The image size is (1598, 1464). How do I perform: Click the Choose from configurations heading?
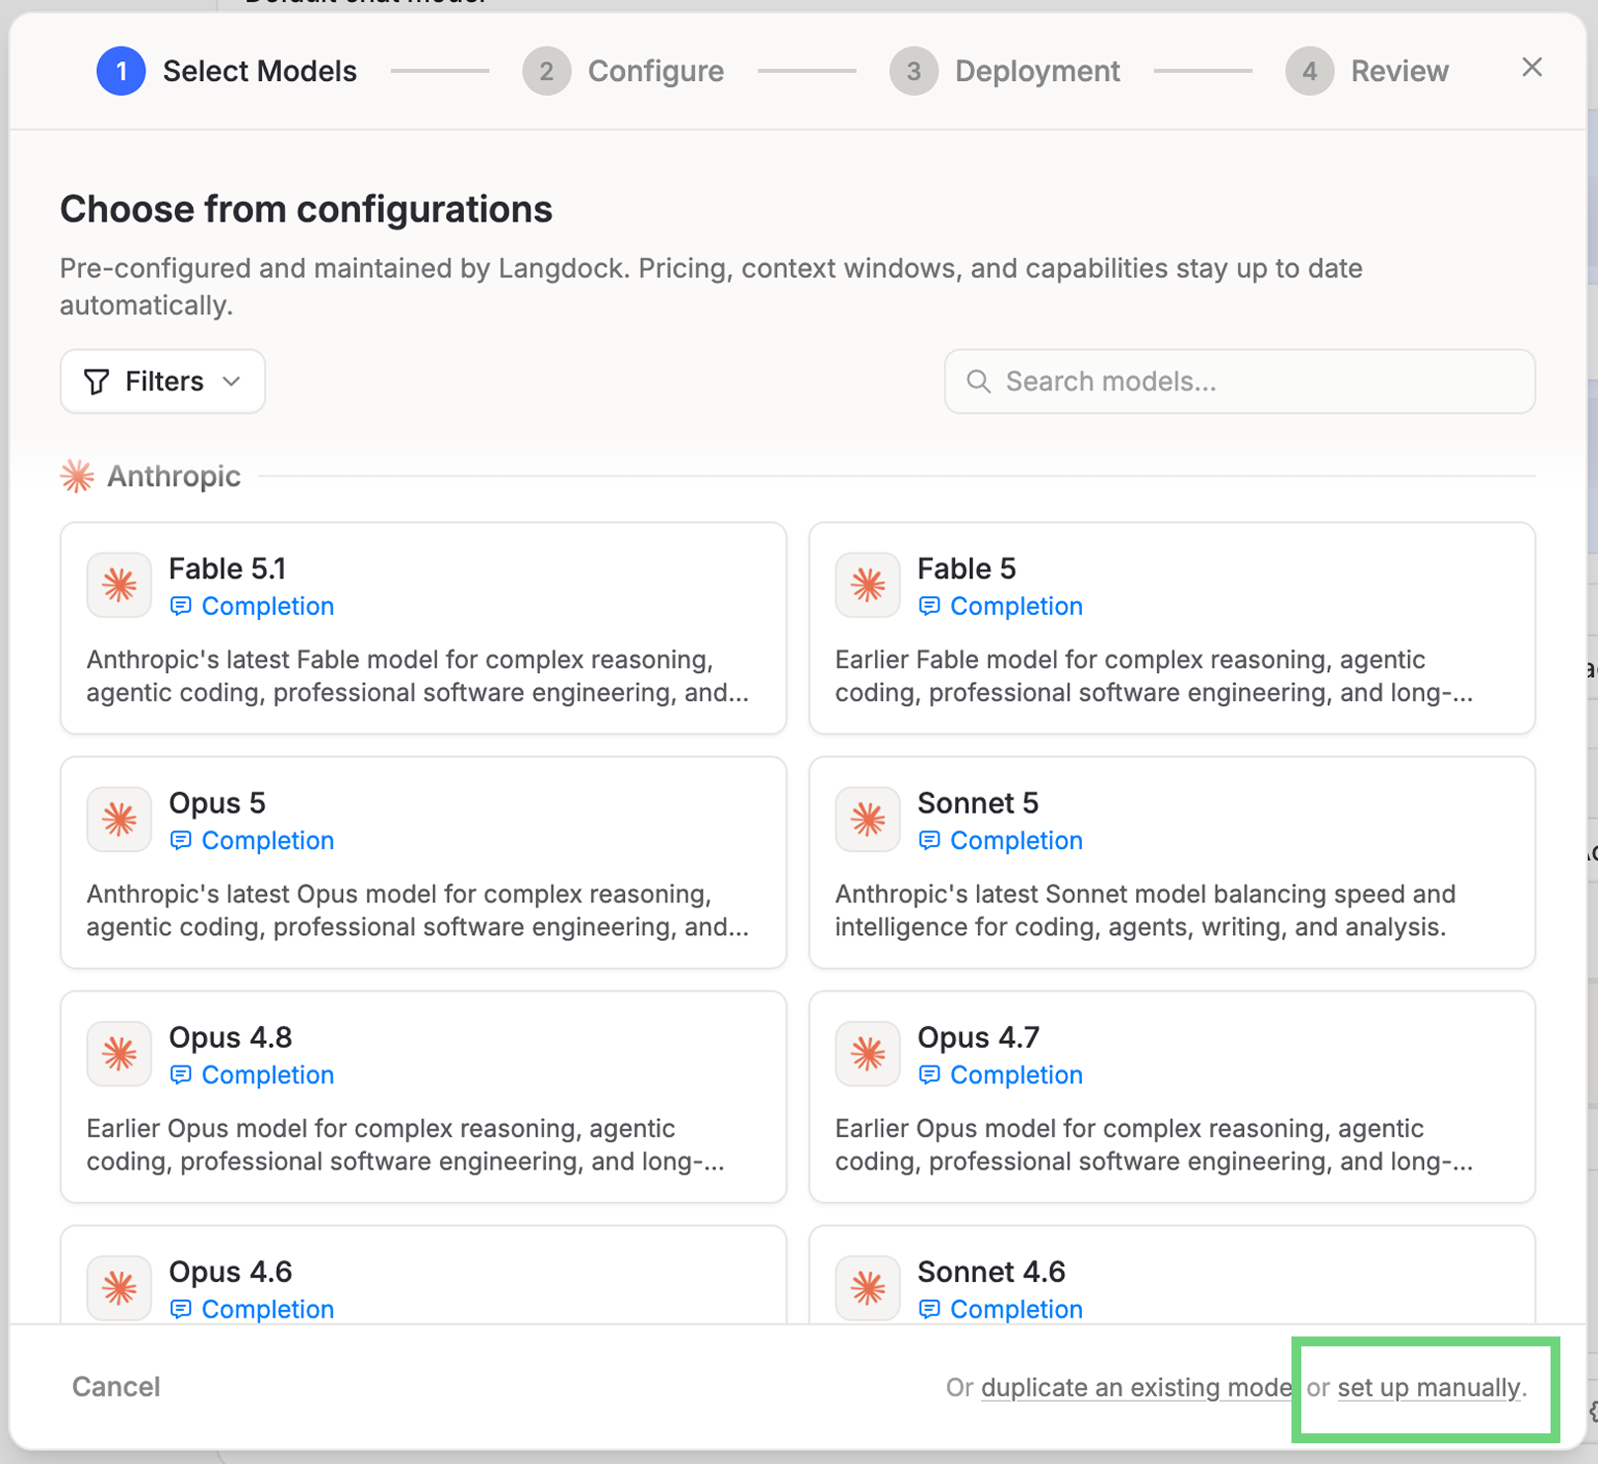point(307,210)
